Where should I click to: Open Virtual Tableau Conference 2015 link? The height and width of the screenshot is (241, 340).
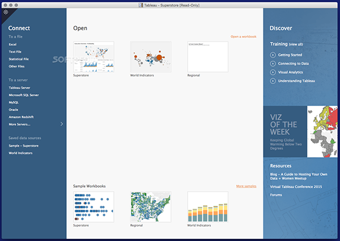click(x=296, y=187)
